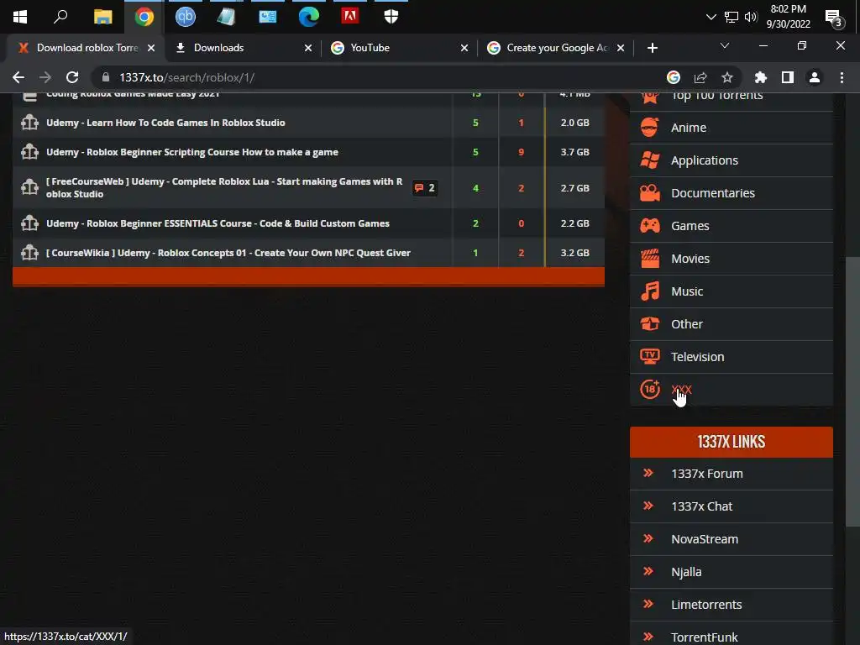Viewport: 860px width, 645px height.
Task: Open Windows Start menu
Action: click(20, 17)
